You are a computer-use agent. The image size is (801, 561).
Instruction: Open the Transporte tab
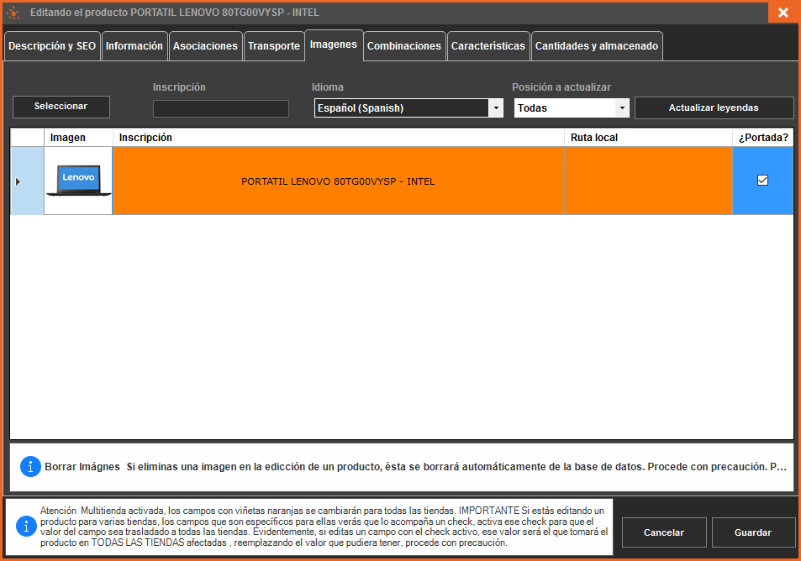(274, 46)
